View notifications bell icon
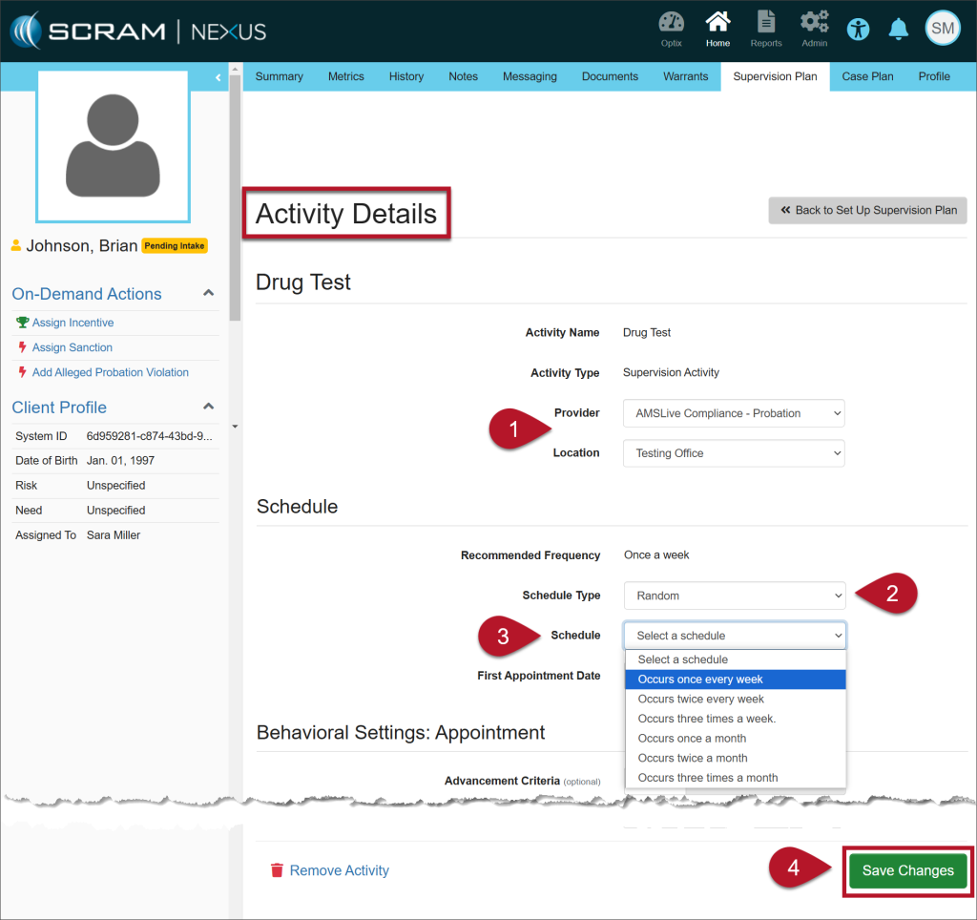977x920 pixels. [x=898, y=29]
